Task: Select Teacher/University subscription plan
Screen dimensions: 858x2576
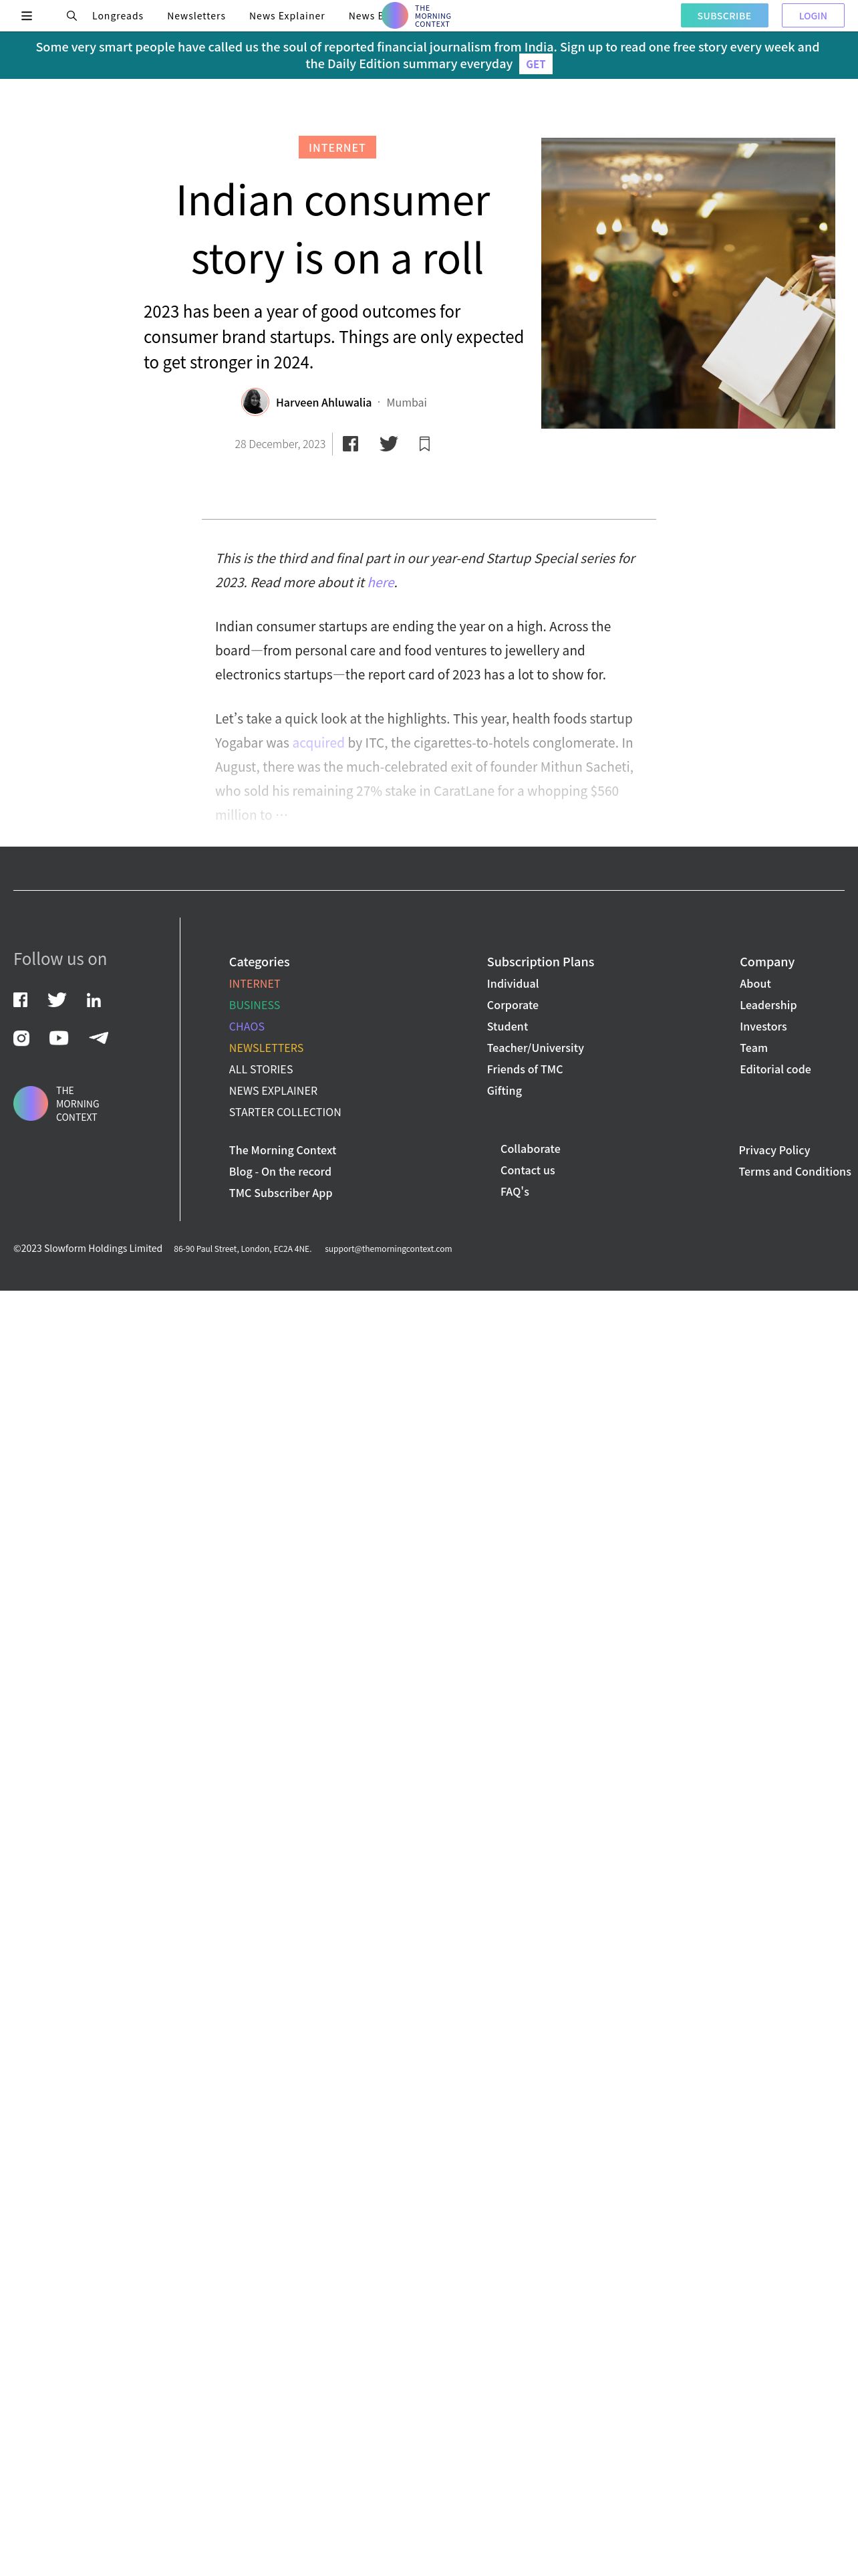Action: click(535, 1048)
